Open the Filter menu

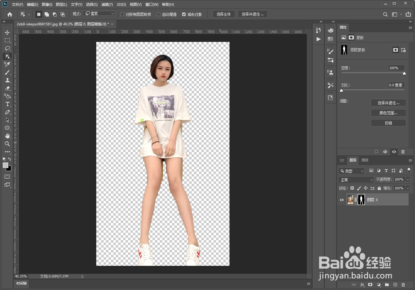tap(107, 5)
